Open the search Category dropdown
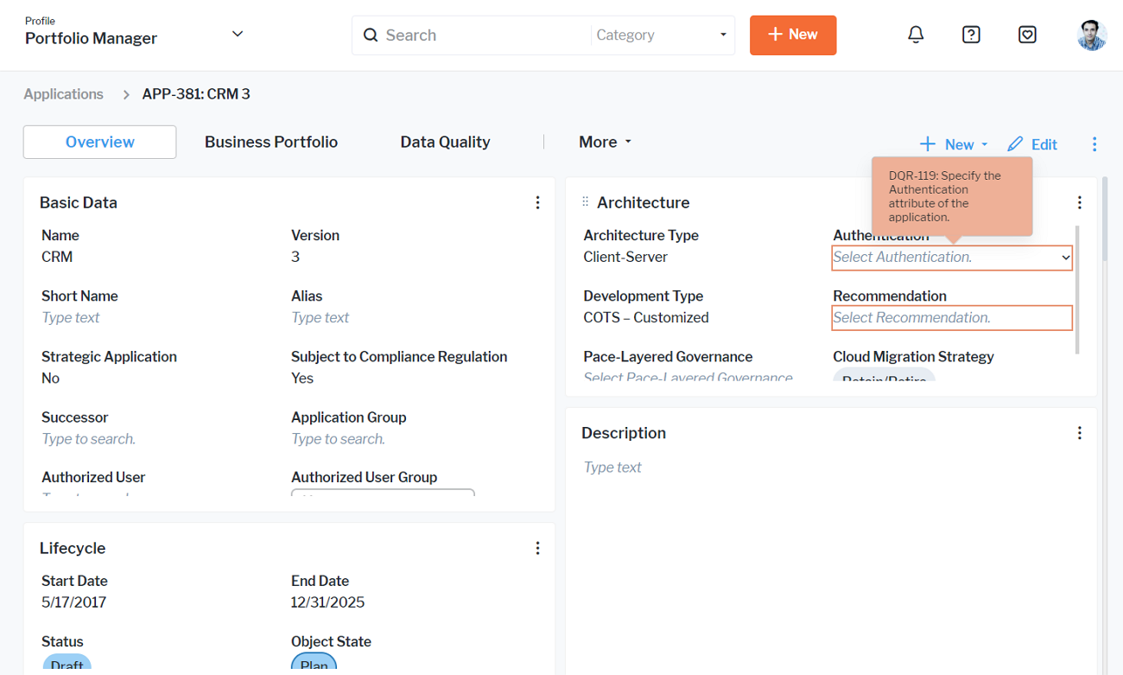 (661, 35)
